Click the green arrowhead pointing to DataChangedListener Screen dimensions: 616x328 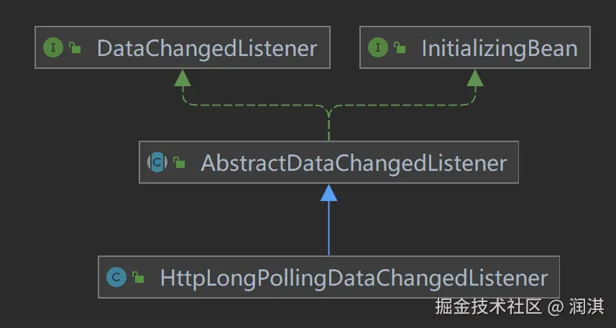click(x=183, y=78)
